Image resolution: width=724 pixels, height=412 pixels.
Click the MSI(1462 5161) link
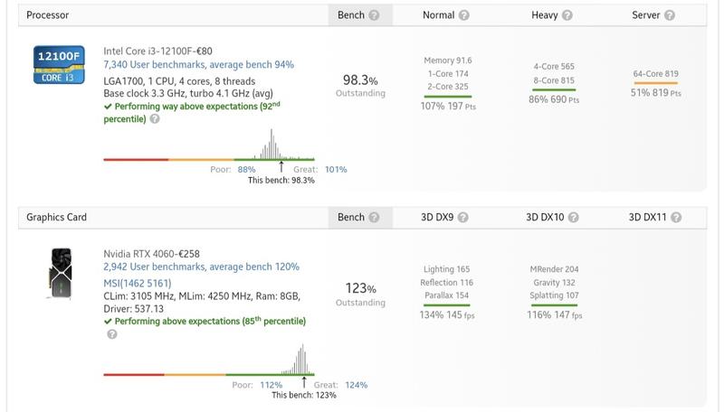[x=138, y=283]
